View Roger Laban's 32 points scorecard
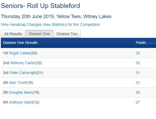The width and height of the screenshot is (156, 119). (x=138, y=53)
